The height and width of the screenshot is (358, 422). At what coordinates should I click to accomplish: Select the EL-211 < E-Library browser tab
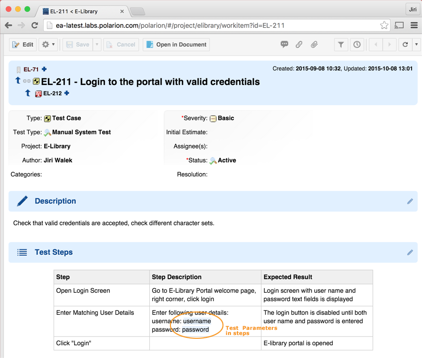83,11
